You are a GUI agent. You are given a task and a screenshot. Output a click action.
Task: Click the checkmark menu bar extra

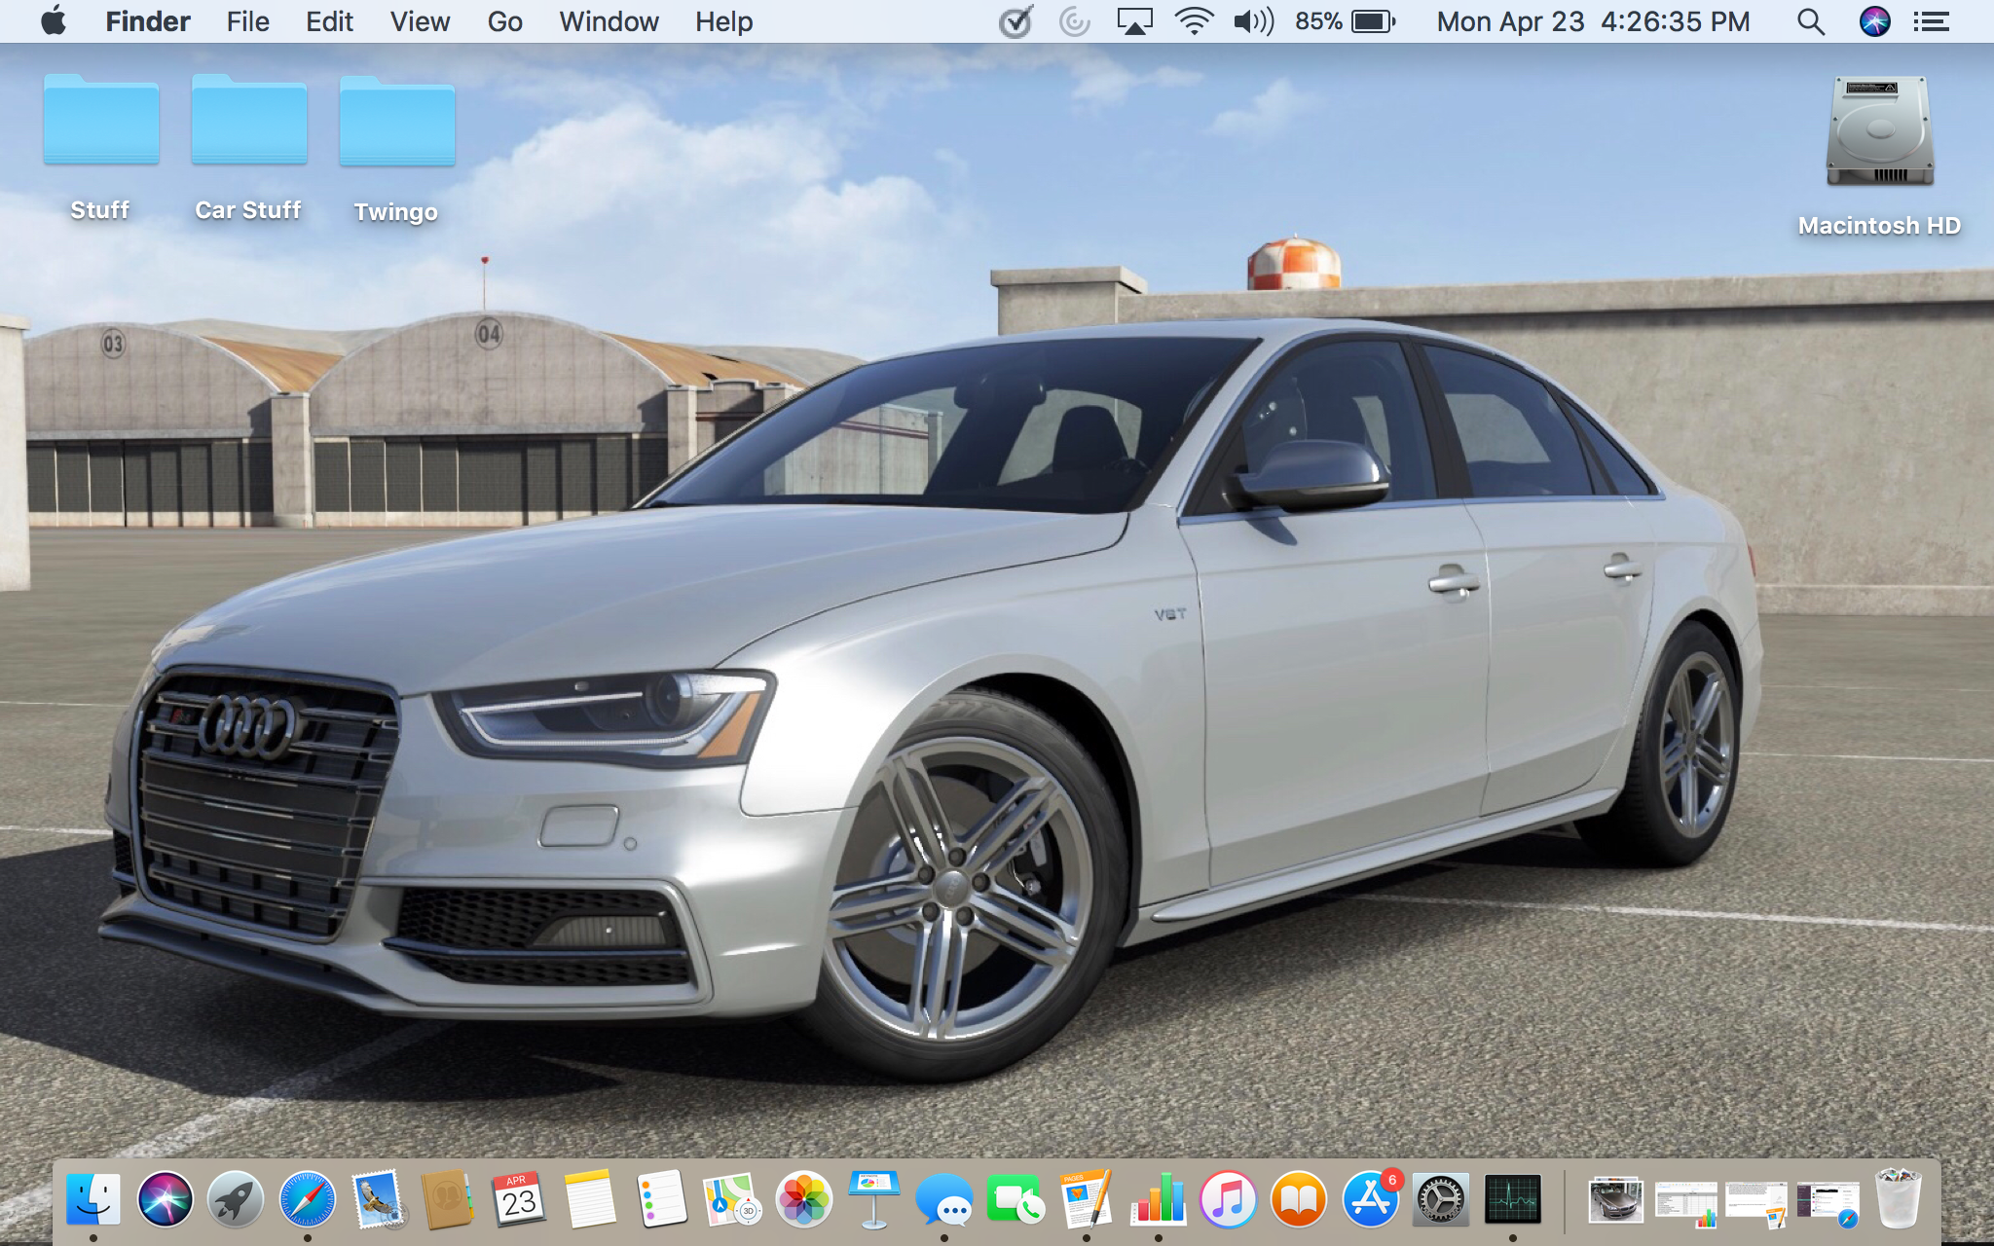coord(1015,21)
